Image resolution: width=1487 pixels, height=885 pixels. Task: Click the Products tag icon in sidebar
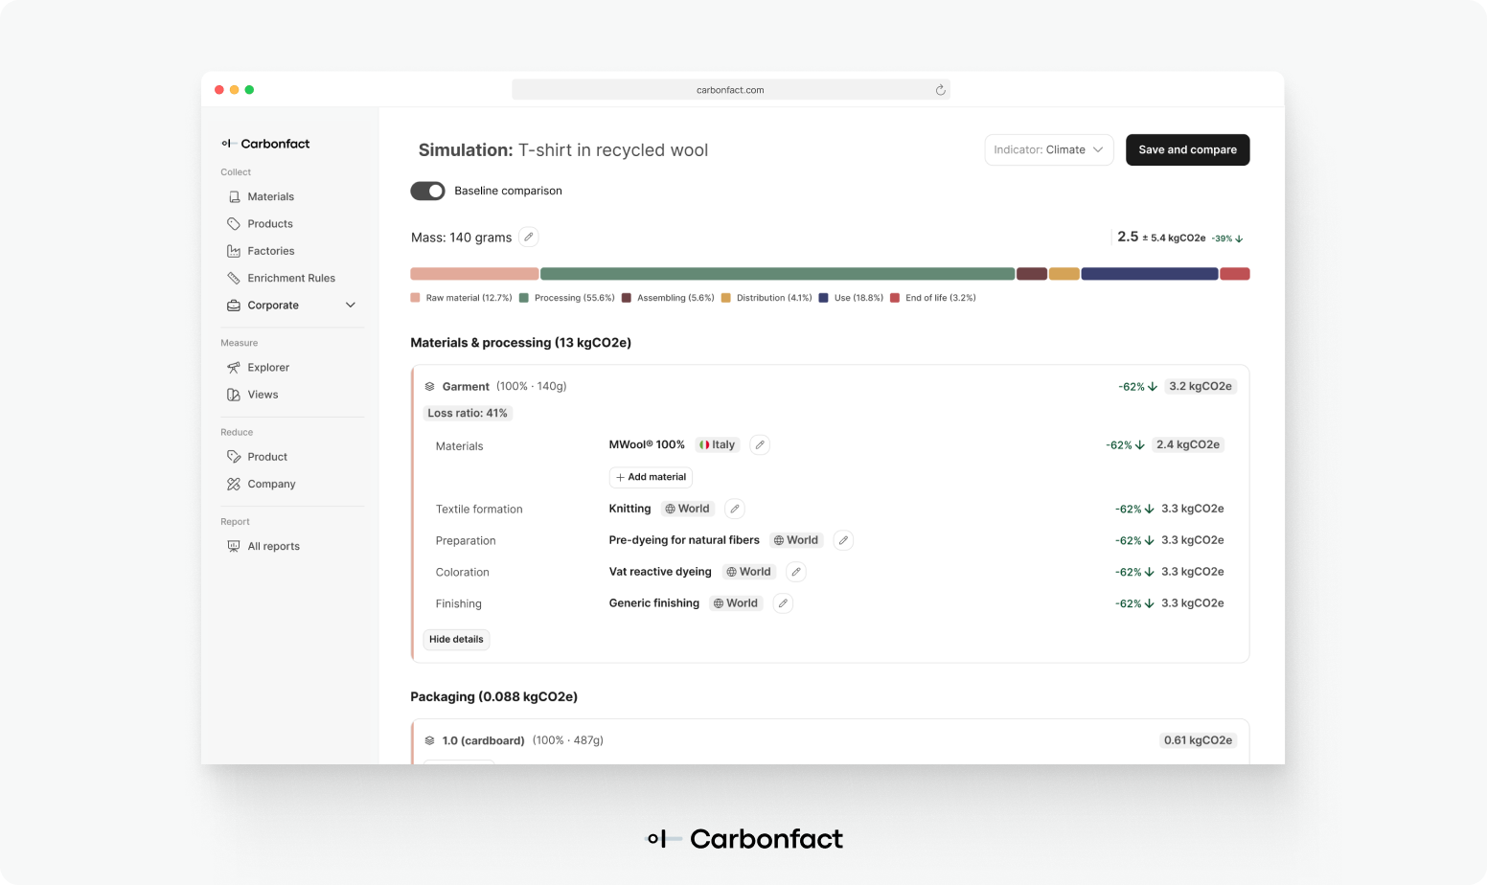coord(234,223)
